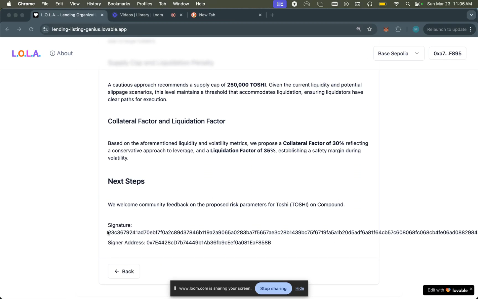Viewport: 478px width, 299px height.
Task: Open the History menu
Action: click(x=93, y=4)
